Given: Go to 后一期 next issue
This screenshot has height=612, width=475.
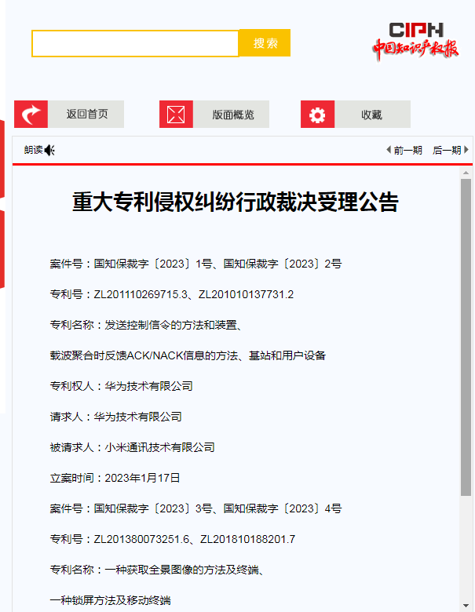Looking at the screenshot, I should coord(447,151).
